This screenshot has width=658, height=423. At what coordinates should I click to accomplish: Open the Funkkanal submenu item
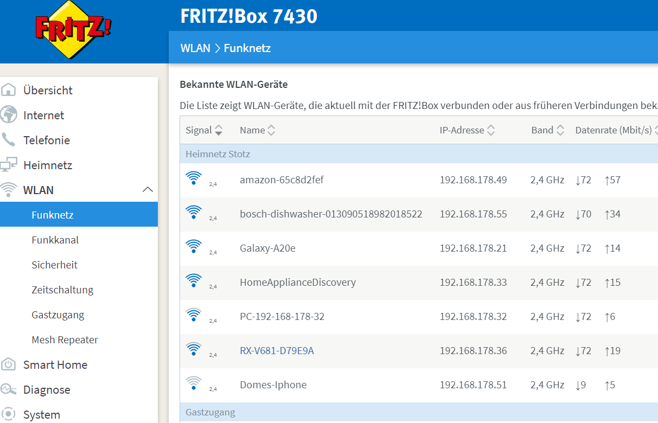[x=55, y=240]
